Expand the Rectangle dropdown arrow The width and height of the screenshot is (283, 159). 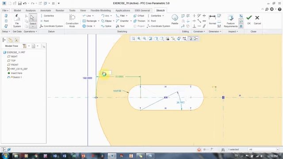(99, 21)
